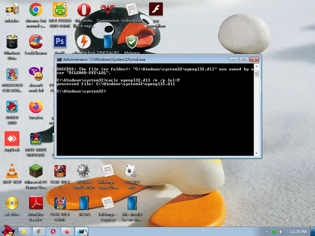Viewport: 315px width, 236px height.
Task: Open Yahoo icon 'doesn't work lol'
Action: point(36,74)
